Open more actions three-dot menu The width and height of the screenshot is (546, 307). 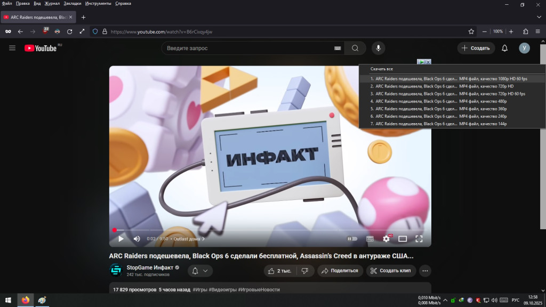coord(425,271)
